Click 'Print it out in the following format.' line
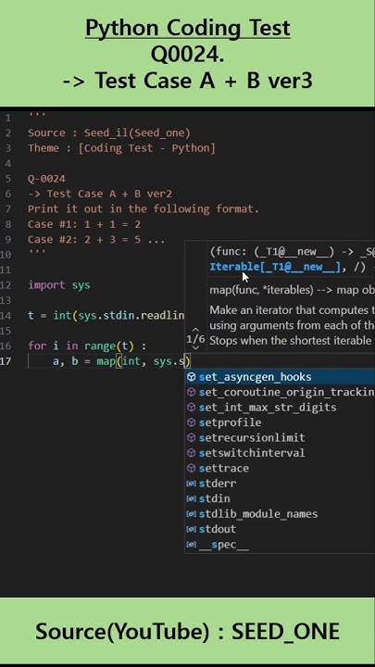The width and height of the screenshot is (375, 667). [144, 208]
